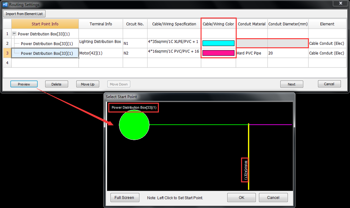Click the green Power Distribution Box circle
Image resolution: width=350 pixels, height=208 pixels.
(134, 125)
